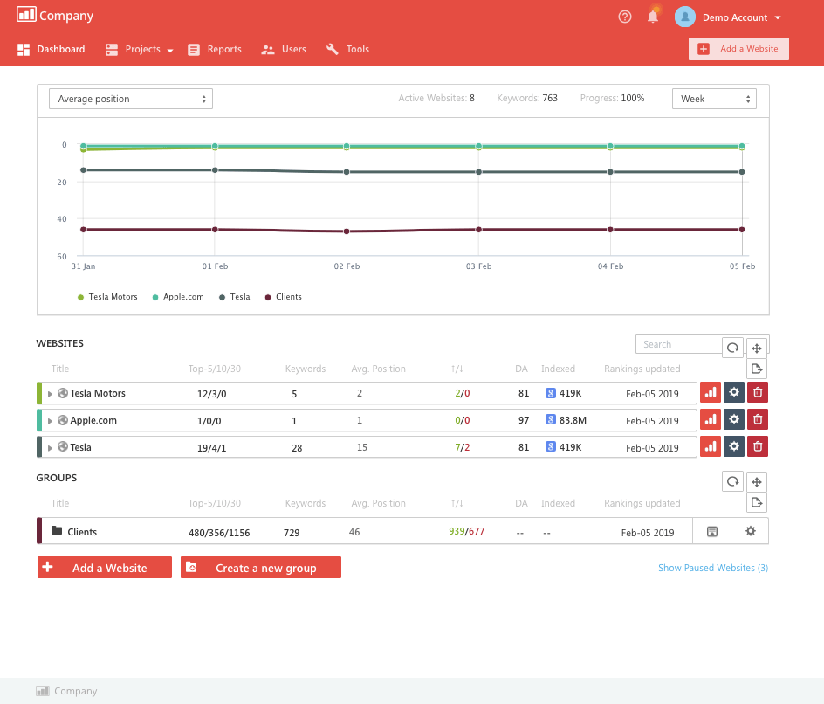Toggle Tesla series in chart legend

pos(235,297)
